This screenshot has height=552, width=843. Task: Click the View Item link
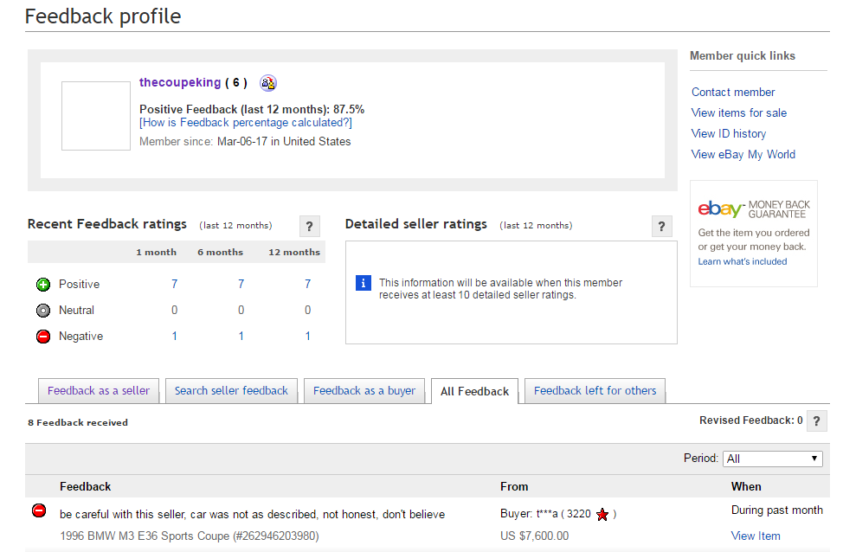(756, 536)
